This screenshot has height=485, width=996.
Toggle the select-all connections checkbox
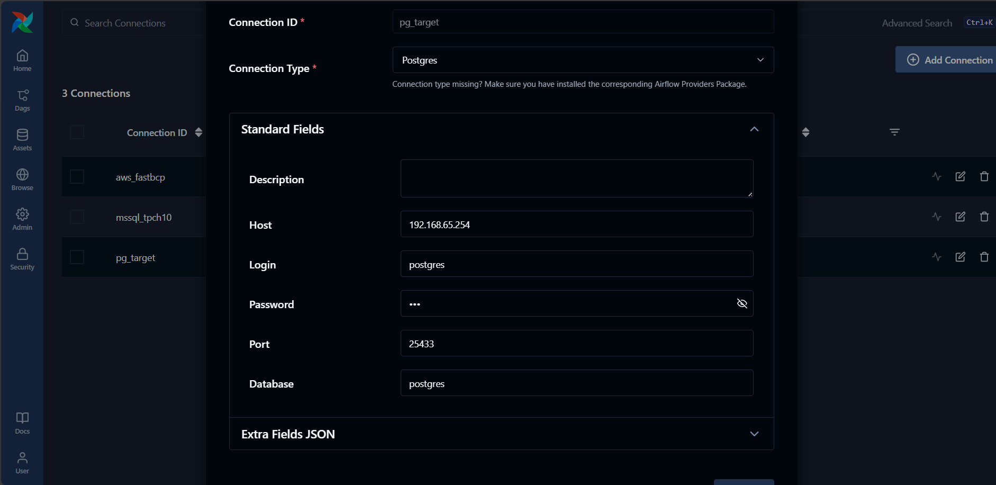click(x=77, y=132)
